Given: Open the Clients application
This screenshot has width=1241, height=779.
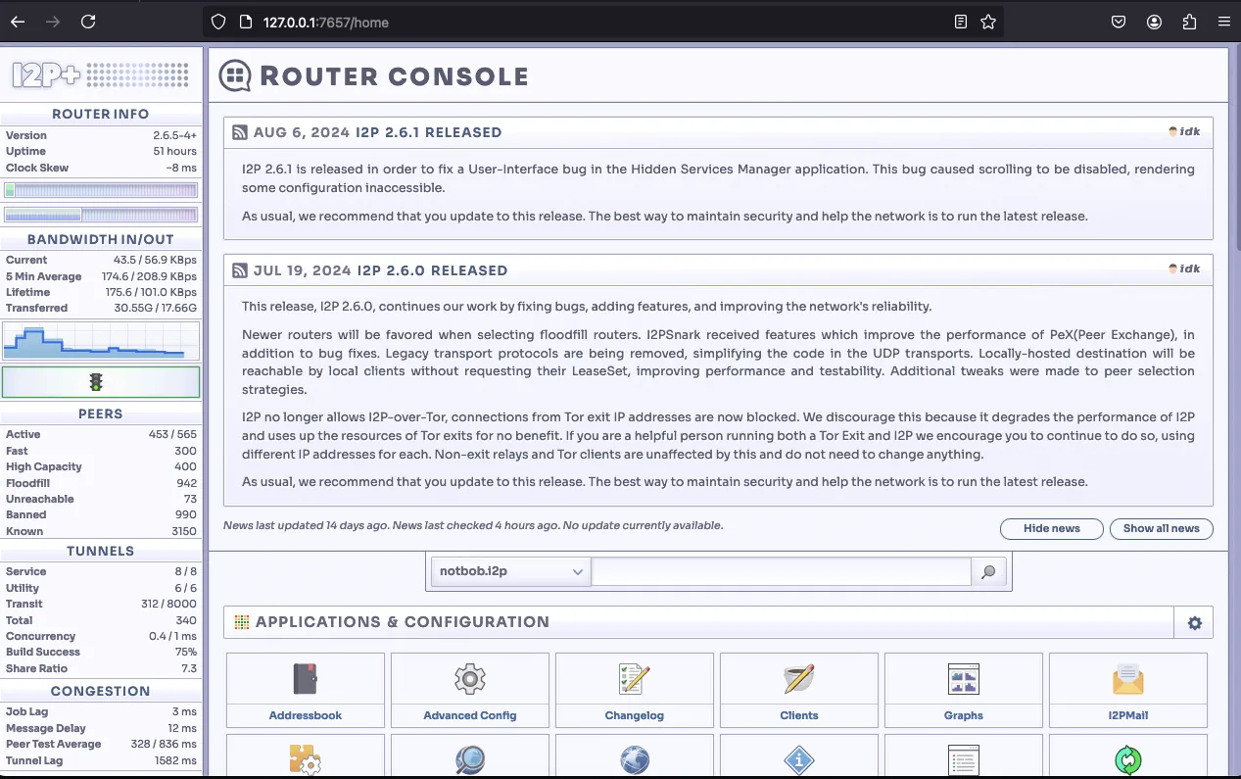Looking at the screenshot, I should pyautogui.click(x=798, y=689).
